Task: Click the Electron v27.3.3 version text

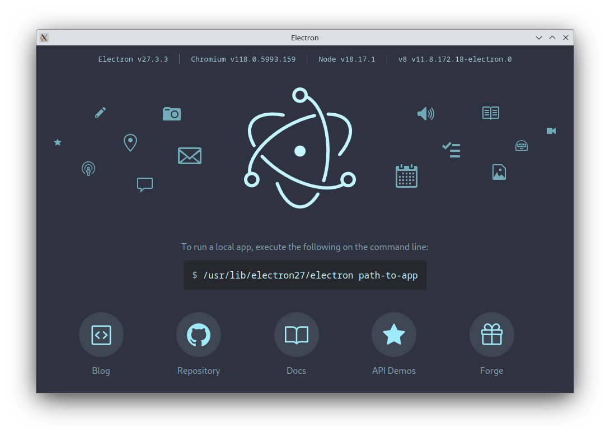Action: 133,59
